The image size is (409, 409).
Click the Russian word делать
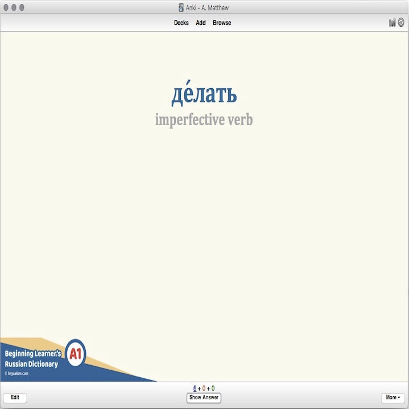pos(204,93)
